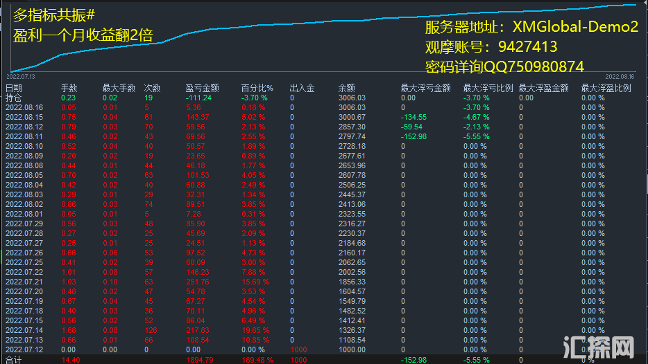Click the 2022.07.13 chart start date label

[x=21, y=76]
